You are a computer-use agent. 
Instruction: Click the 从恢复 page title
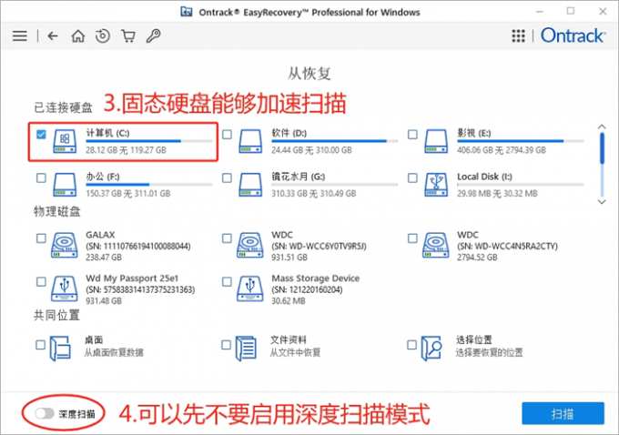pos(309,74)
